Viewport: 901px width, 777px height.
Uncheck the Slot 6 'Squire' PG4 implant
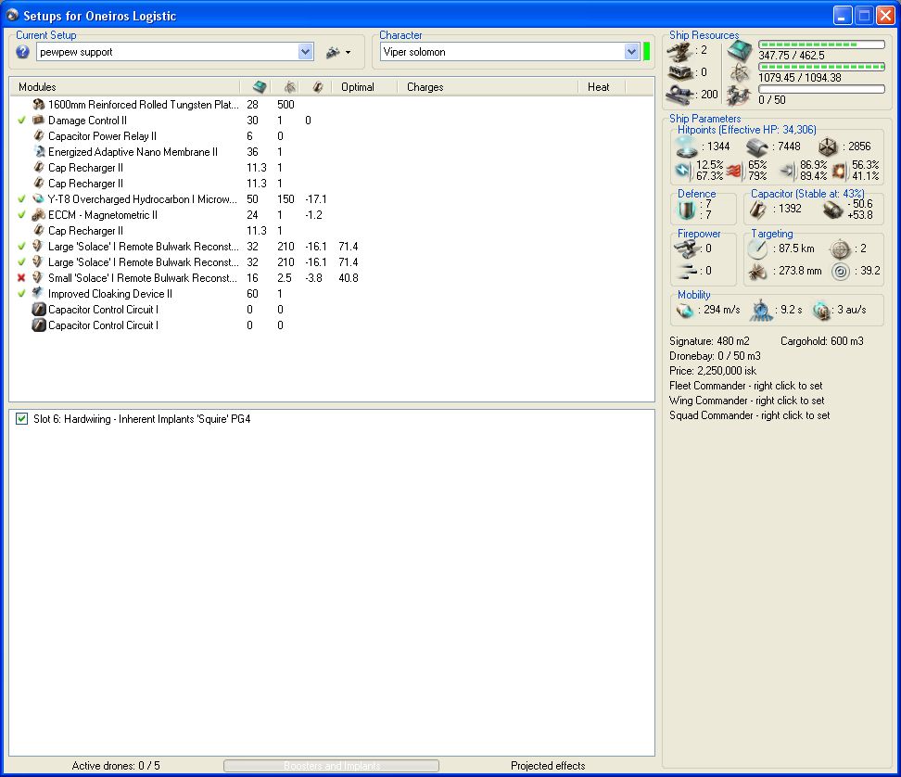pyautogui.click(x=22, y=419)
